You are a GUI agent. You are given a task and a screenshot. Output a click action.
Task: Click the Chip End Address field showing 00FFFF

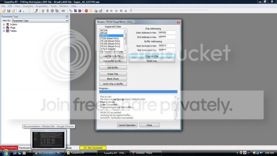[x=167, y=37]
